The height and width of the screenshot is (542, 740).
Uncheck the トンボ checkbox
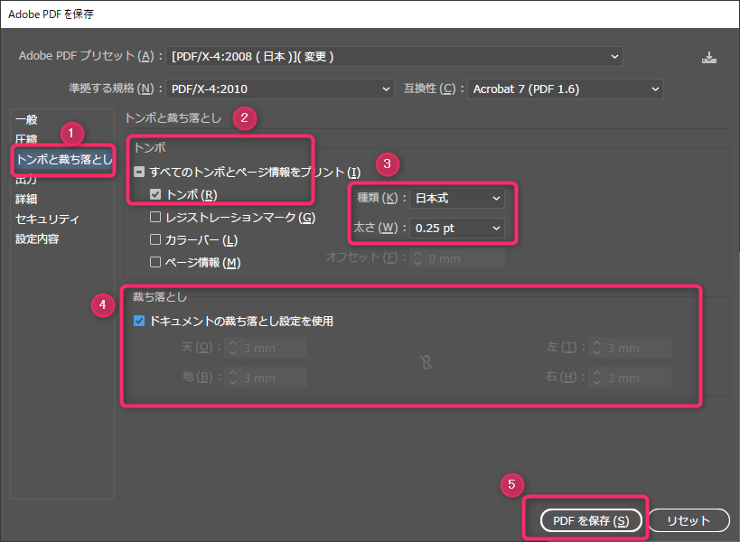coord(154,193)
